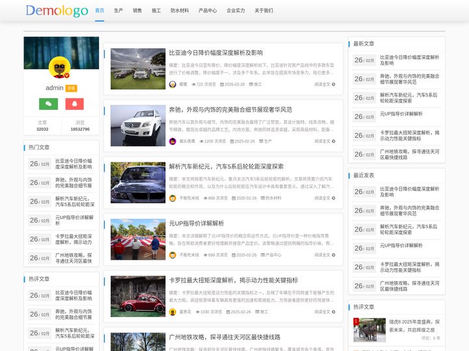Click the green WeChat button
The image size is (469, 351).
48,104
